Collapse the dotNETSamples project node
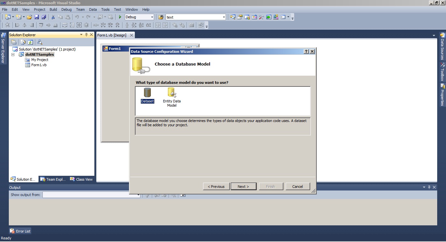This screenshot has width=446, height=242. (x=13, y=54)
